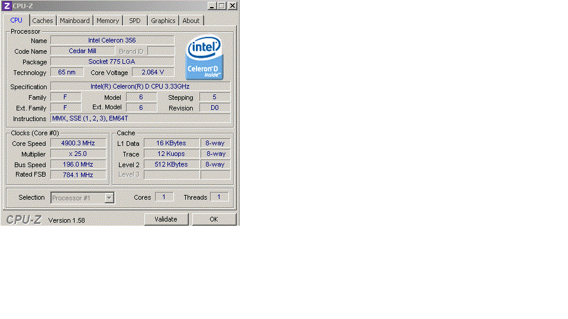Select the Level 2 value 512 KBytes
The image size is (568, 319).
(x=172, y=164)
